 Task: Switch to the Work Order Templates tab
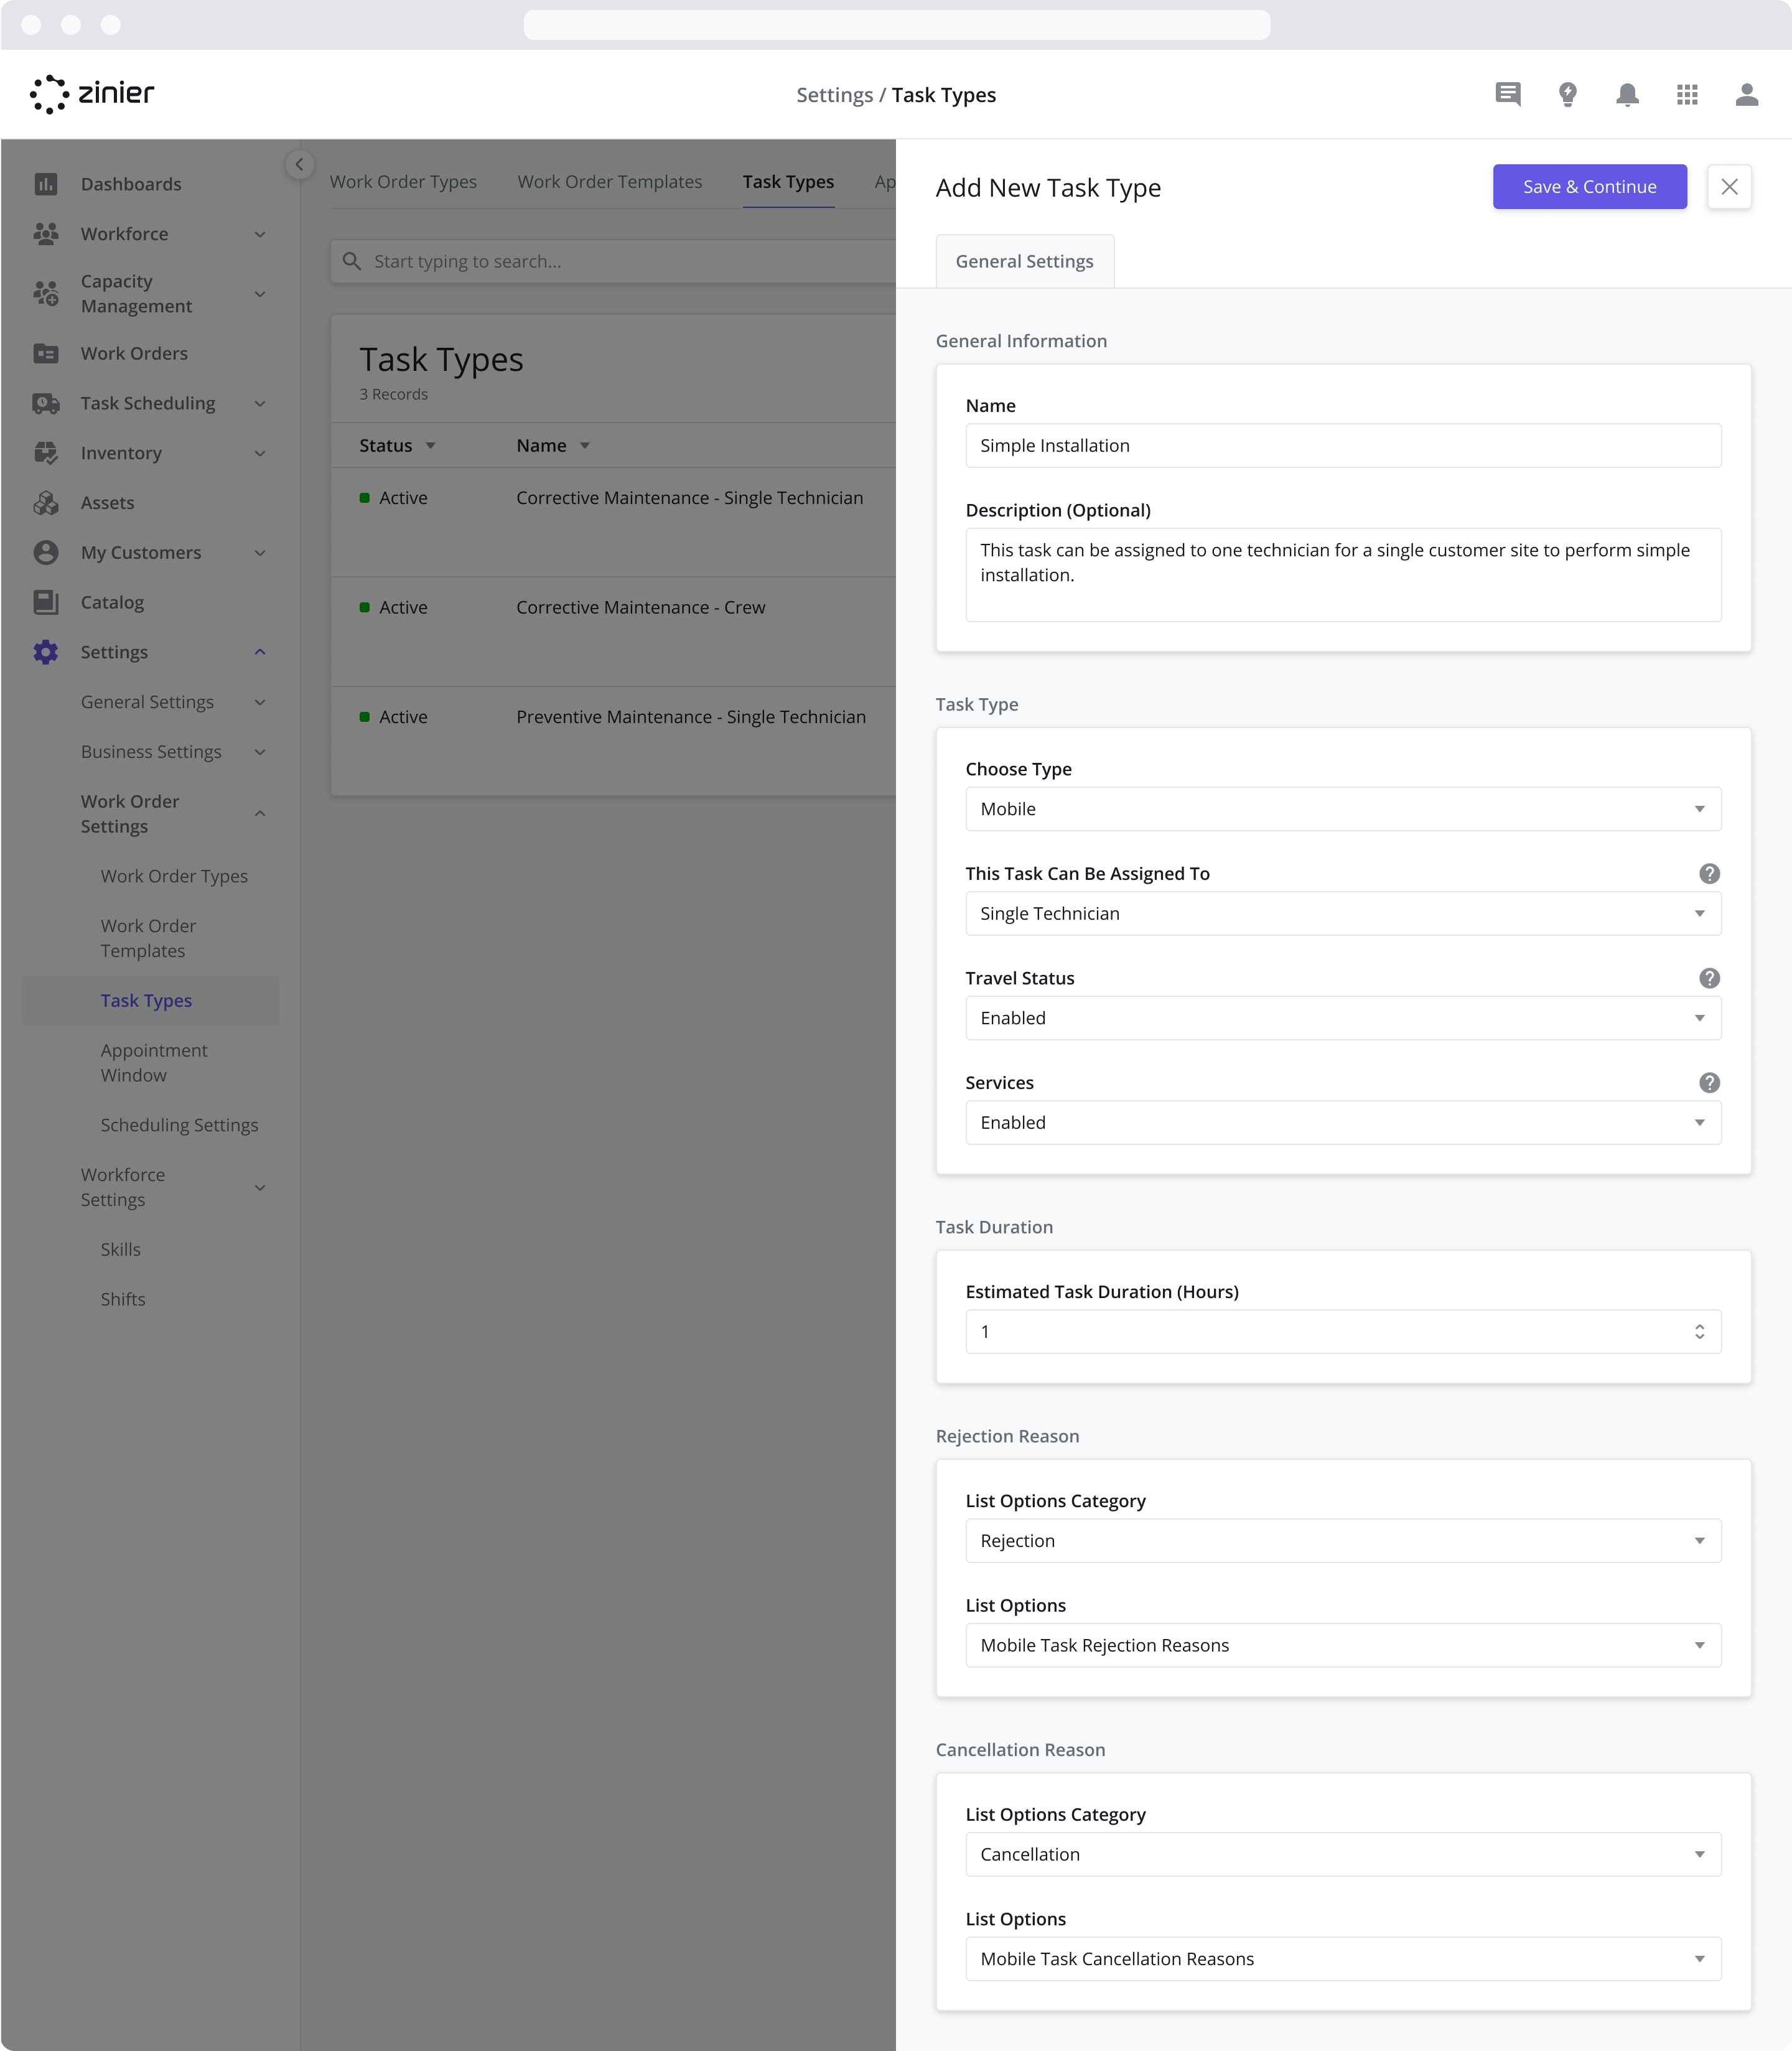(x=609, y=181)
